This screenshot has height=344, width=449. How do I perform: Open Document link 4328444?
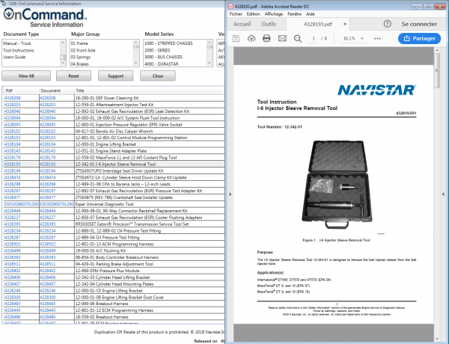click(x=48, y=211)
